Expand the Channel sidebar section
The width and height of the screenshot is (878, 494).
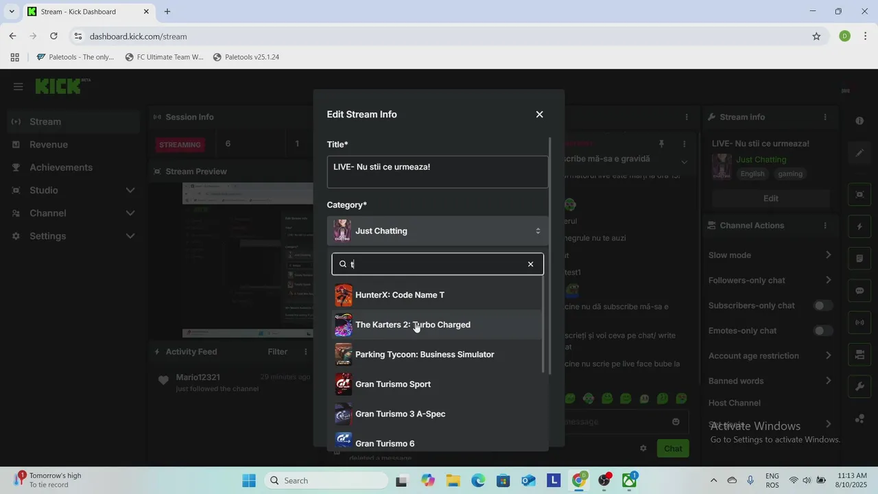click(73, 213)
